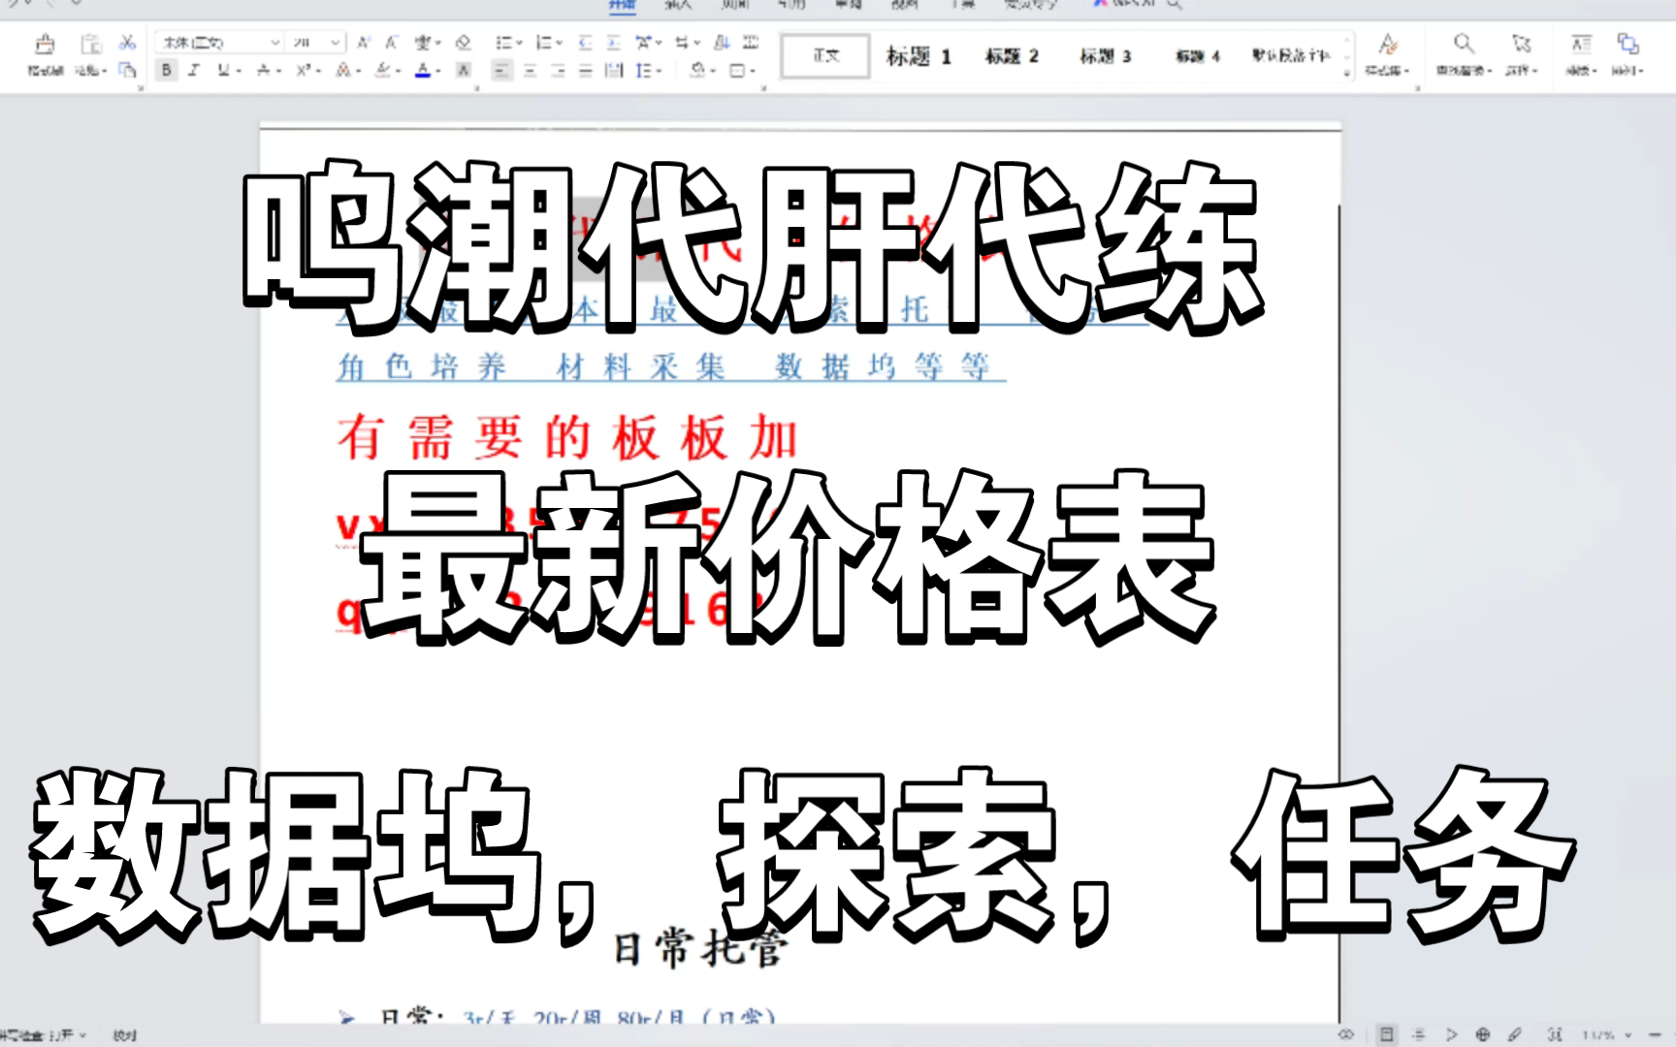Open the borders dropdown arrow
1676x1047 pixels.
pyautogui.click(x=753, y=71)
